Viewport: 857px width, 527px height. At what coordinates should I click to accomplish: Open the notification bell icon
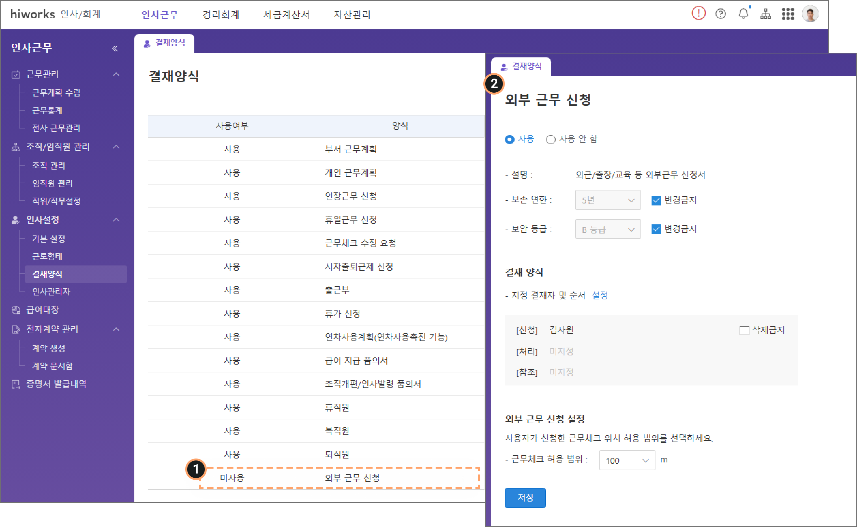[x=743, y=14]
